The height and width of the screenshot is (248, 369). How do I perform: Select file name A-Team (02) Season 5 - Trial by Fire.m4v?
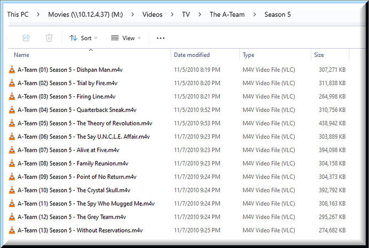(67, 83)
